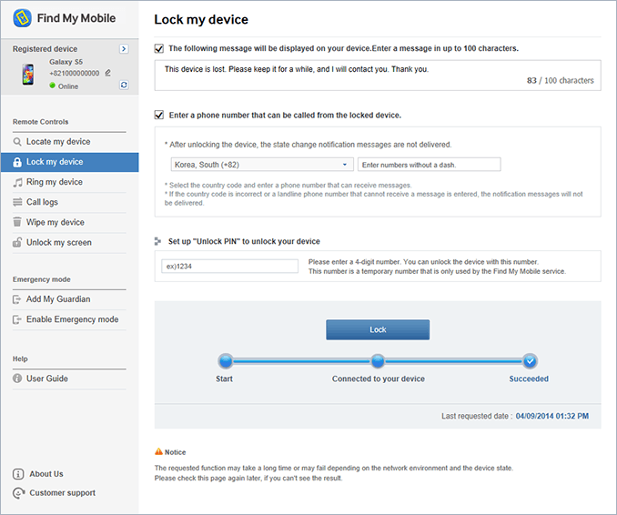Click the edit pencil icon beside phone number
Screen dimensions: 617x515
(107, 73)
